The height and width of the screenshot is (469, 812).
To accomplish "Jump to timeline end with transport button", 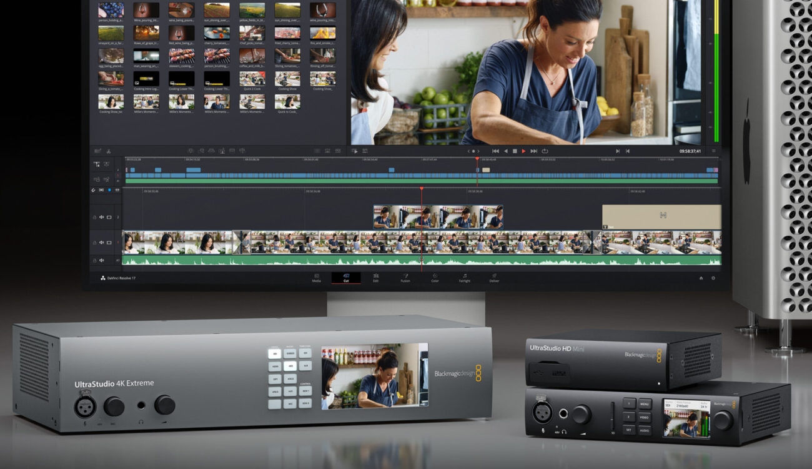I will point(533,151).
